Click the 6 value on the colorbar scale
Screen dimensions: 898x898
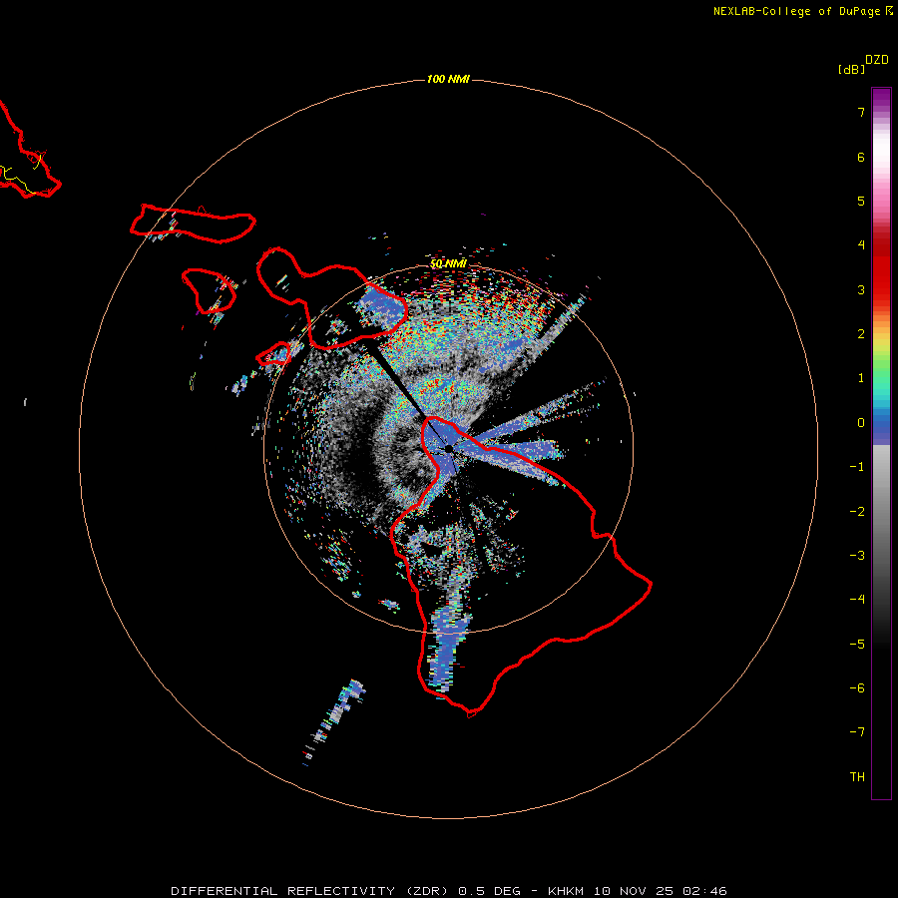click(861, 157)
